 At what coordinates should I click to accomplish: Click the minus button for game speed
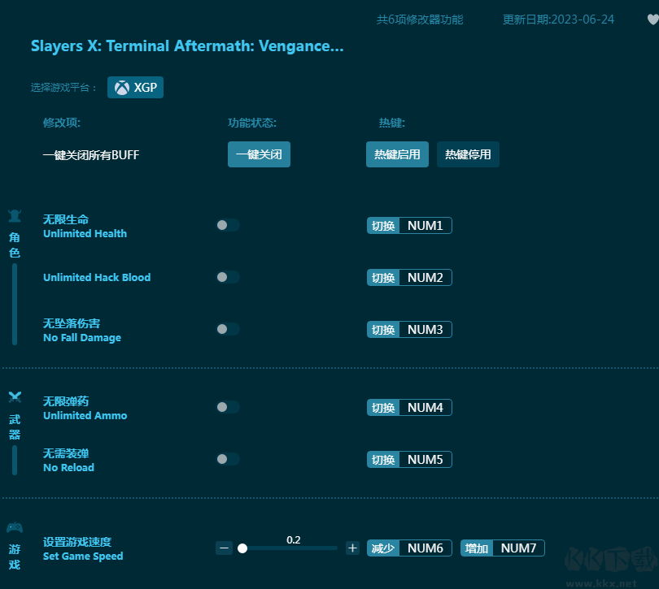pyautogui.click(x=224, y=548)
